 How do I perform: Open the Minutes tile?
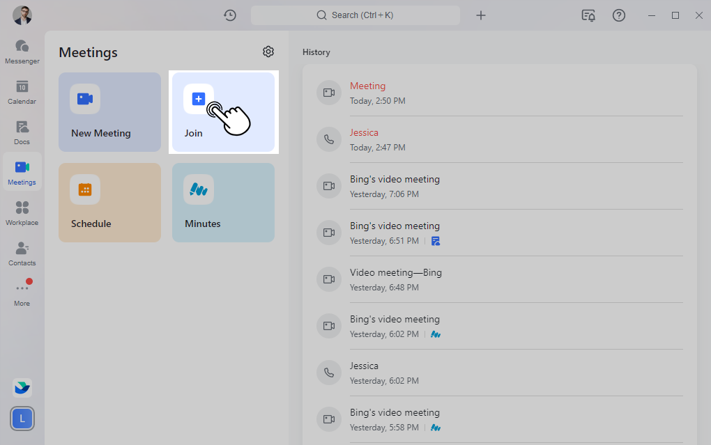(x=223, y=203)
